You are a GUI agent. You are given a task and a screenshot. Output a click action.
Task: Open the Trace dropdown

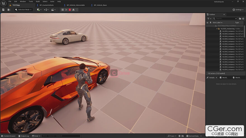tap(172, 136)
